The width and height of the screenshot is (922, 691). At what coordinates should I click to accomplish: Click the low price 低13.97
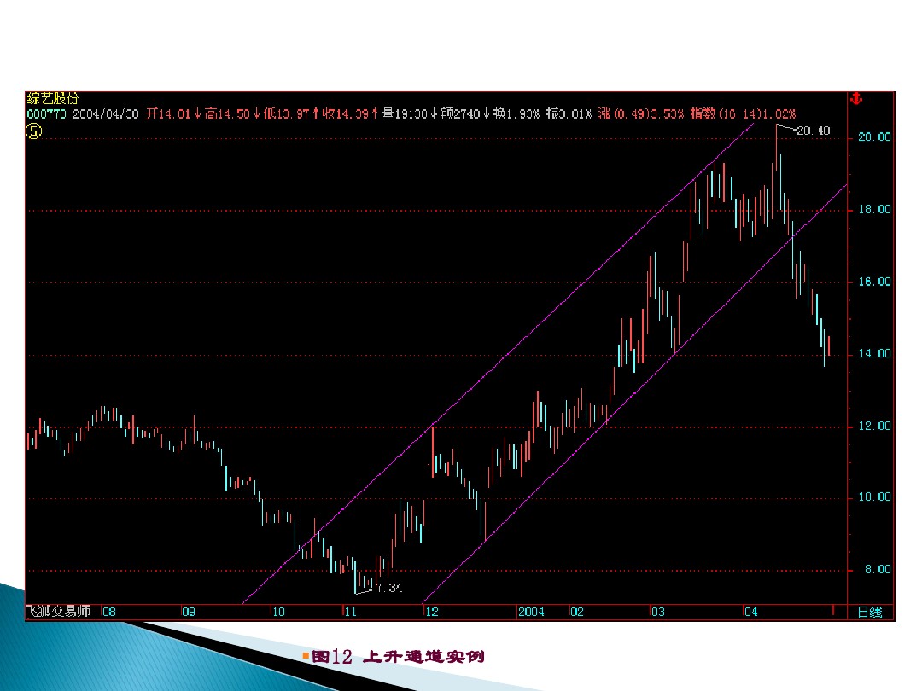(286, 114)
